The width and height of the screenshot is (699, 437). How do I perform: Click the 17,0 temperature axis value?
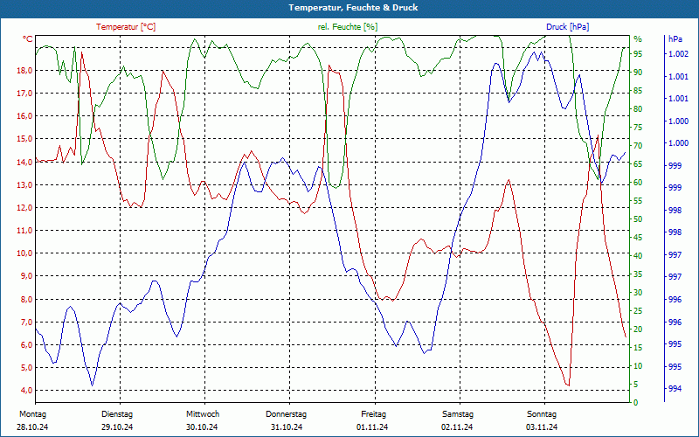[x=25, y=94]
